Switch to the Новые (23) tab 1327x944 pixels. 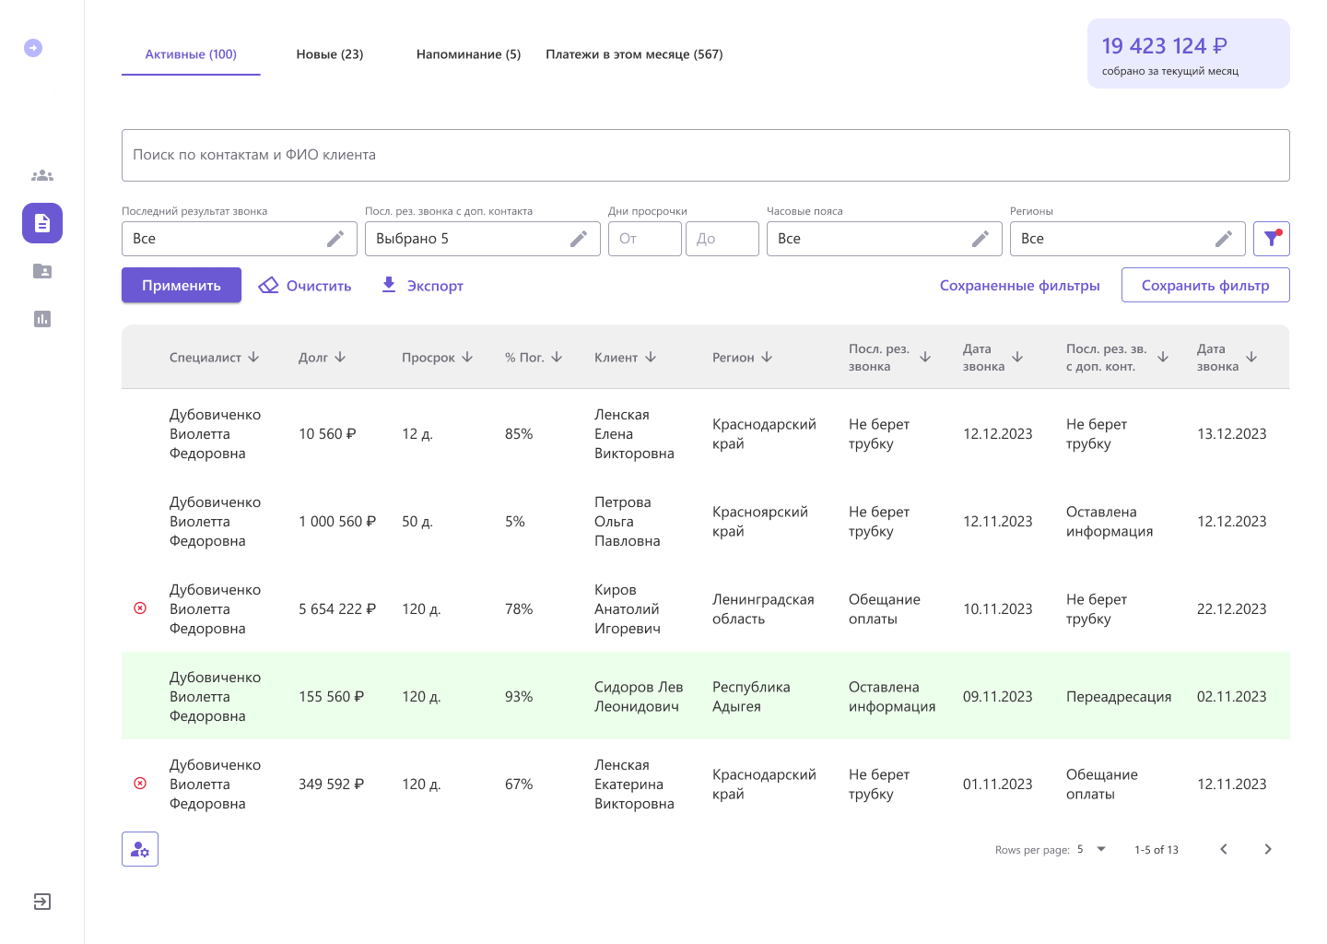[x=330, y=54]
